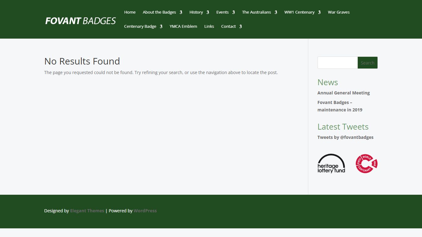This screenshot has width=422, height=237.
Task: Open the First World War Centenary logo
Action: 367,164
